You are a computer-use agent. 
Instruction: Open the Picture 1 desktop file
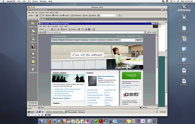point(184,72)
